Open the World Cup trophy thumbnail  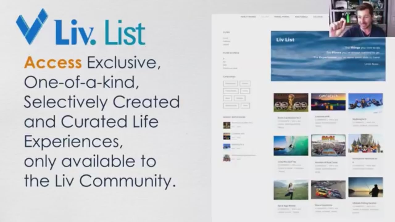click(x=291, y=102)
